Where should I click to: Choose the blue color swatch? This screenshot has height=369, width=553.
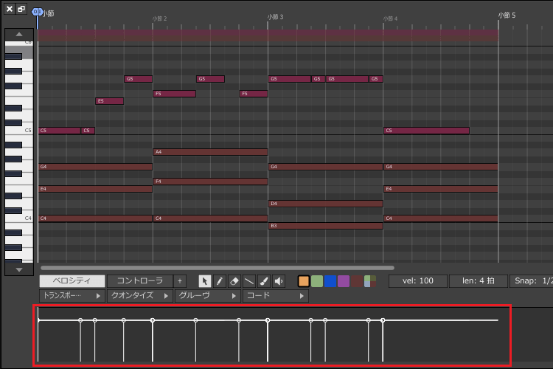(330, 281)
